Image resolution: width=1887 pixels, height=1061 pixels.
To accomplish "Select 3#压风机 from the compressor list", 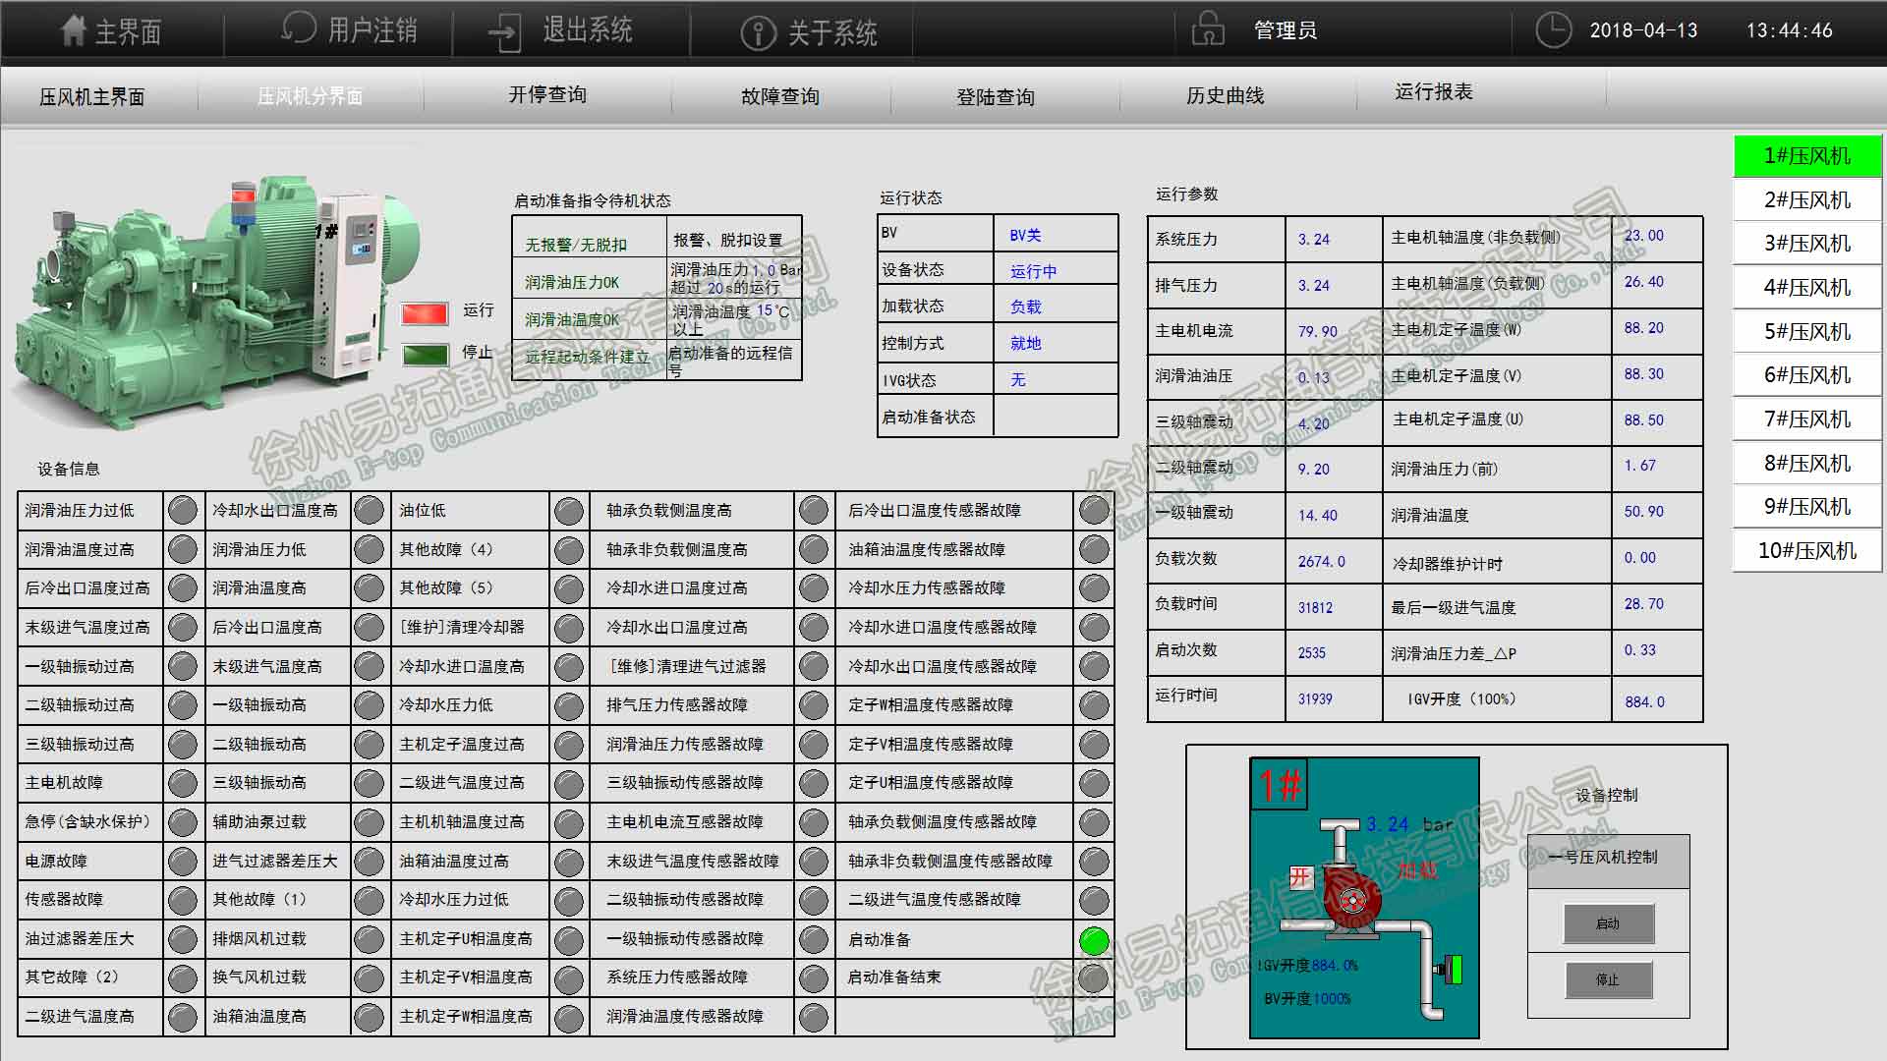I will coord(1806,244).
